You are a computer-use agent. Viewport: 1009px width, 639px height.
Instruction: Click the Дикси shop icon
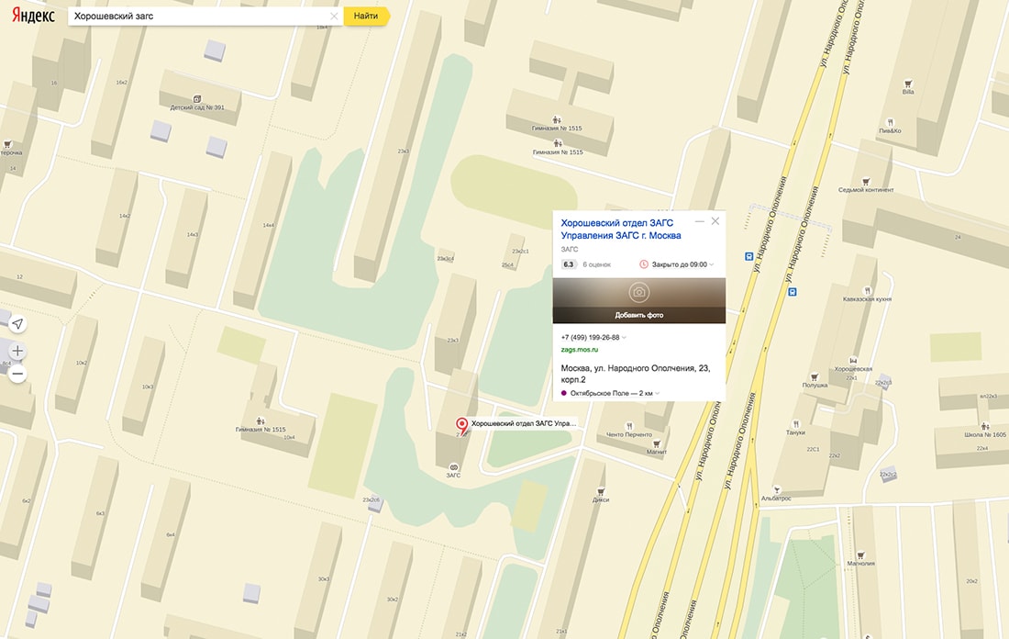coord(601,491)
